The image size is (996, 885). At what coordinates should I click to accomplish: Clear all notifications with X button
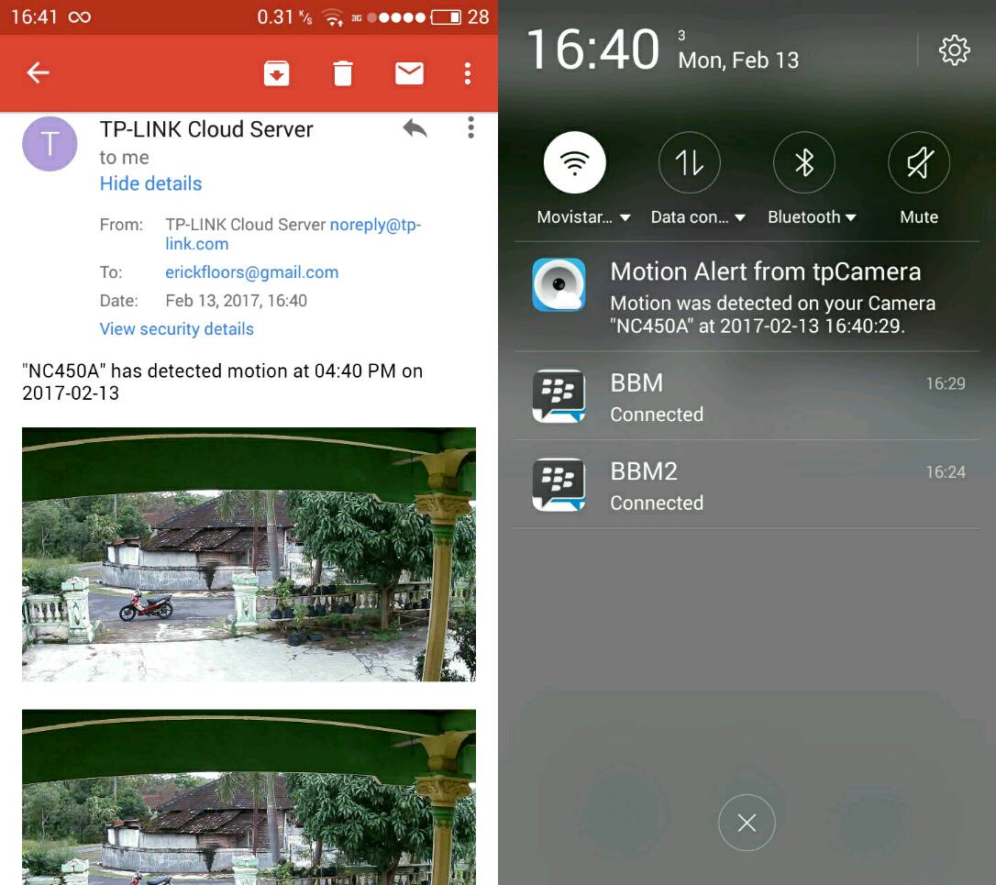click(x=747, y=823)
